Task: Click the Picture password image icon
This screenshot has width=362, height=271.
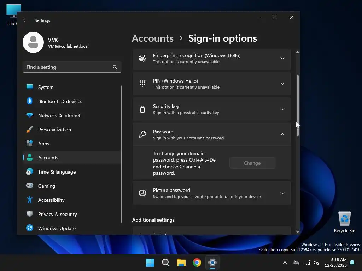Action: (142, 193)
